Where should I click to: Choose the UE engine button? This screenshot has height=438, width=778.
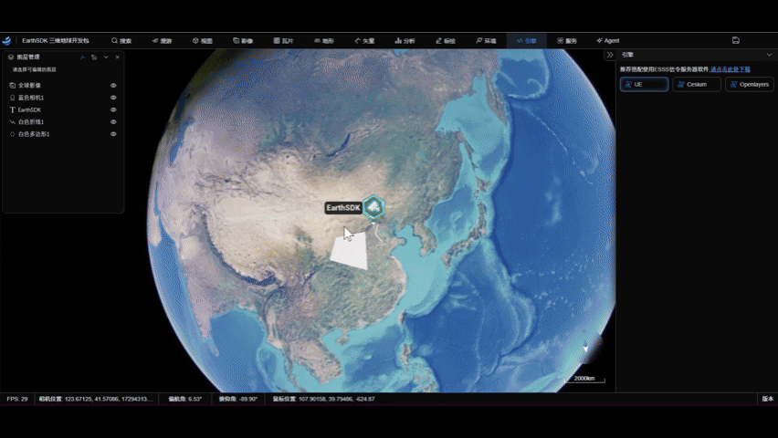(644, 84)
